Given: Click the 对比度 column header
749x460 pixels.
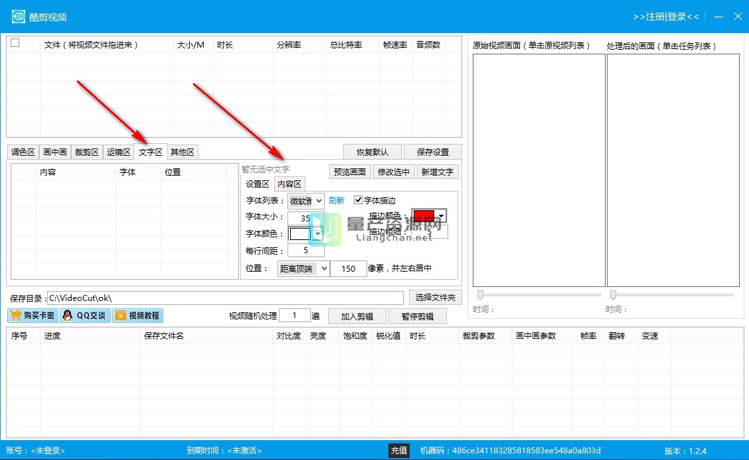Looking at the screenshot, I should coord(289,335).
